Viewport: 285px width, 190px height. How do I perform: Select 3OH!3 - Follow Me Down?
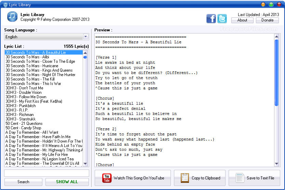coord(44,97)
